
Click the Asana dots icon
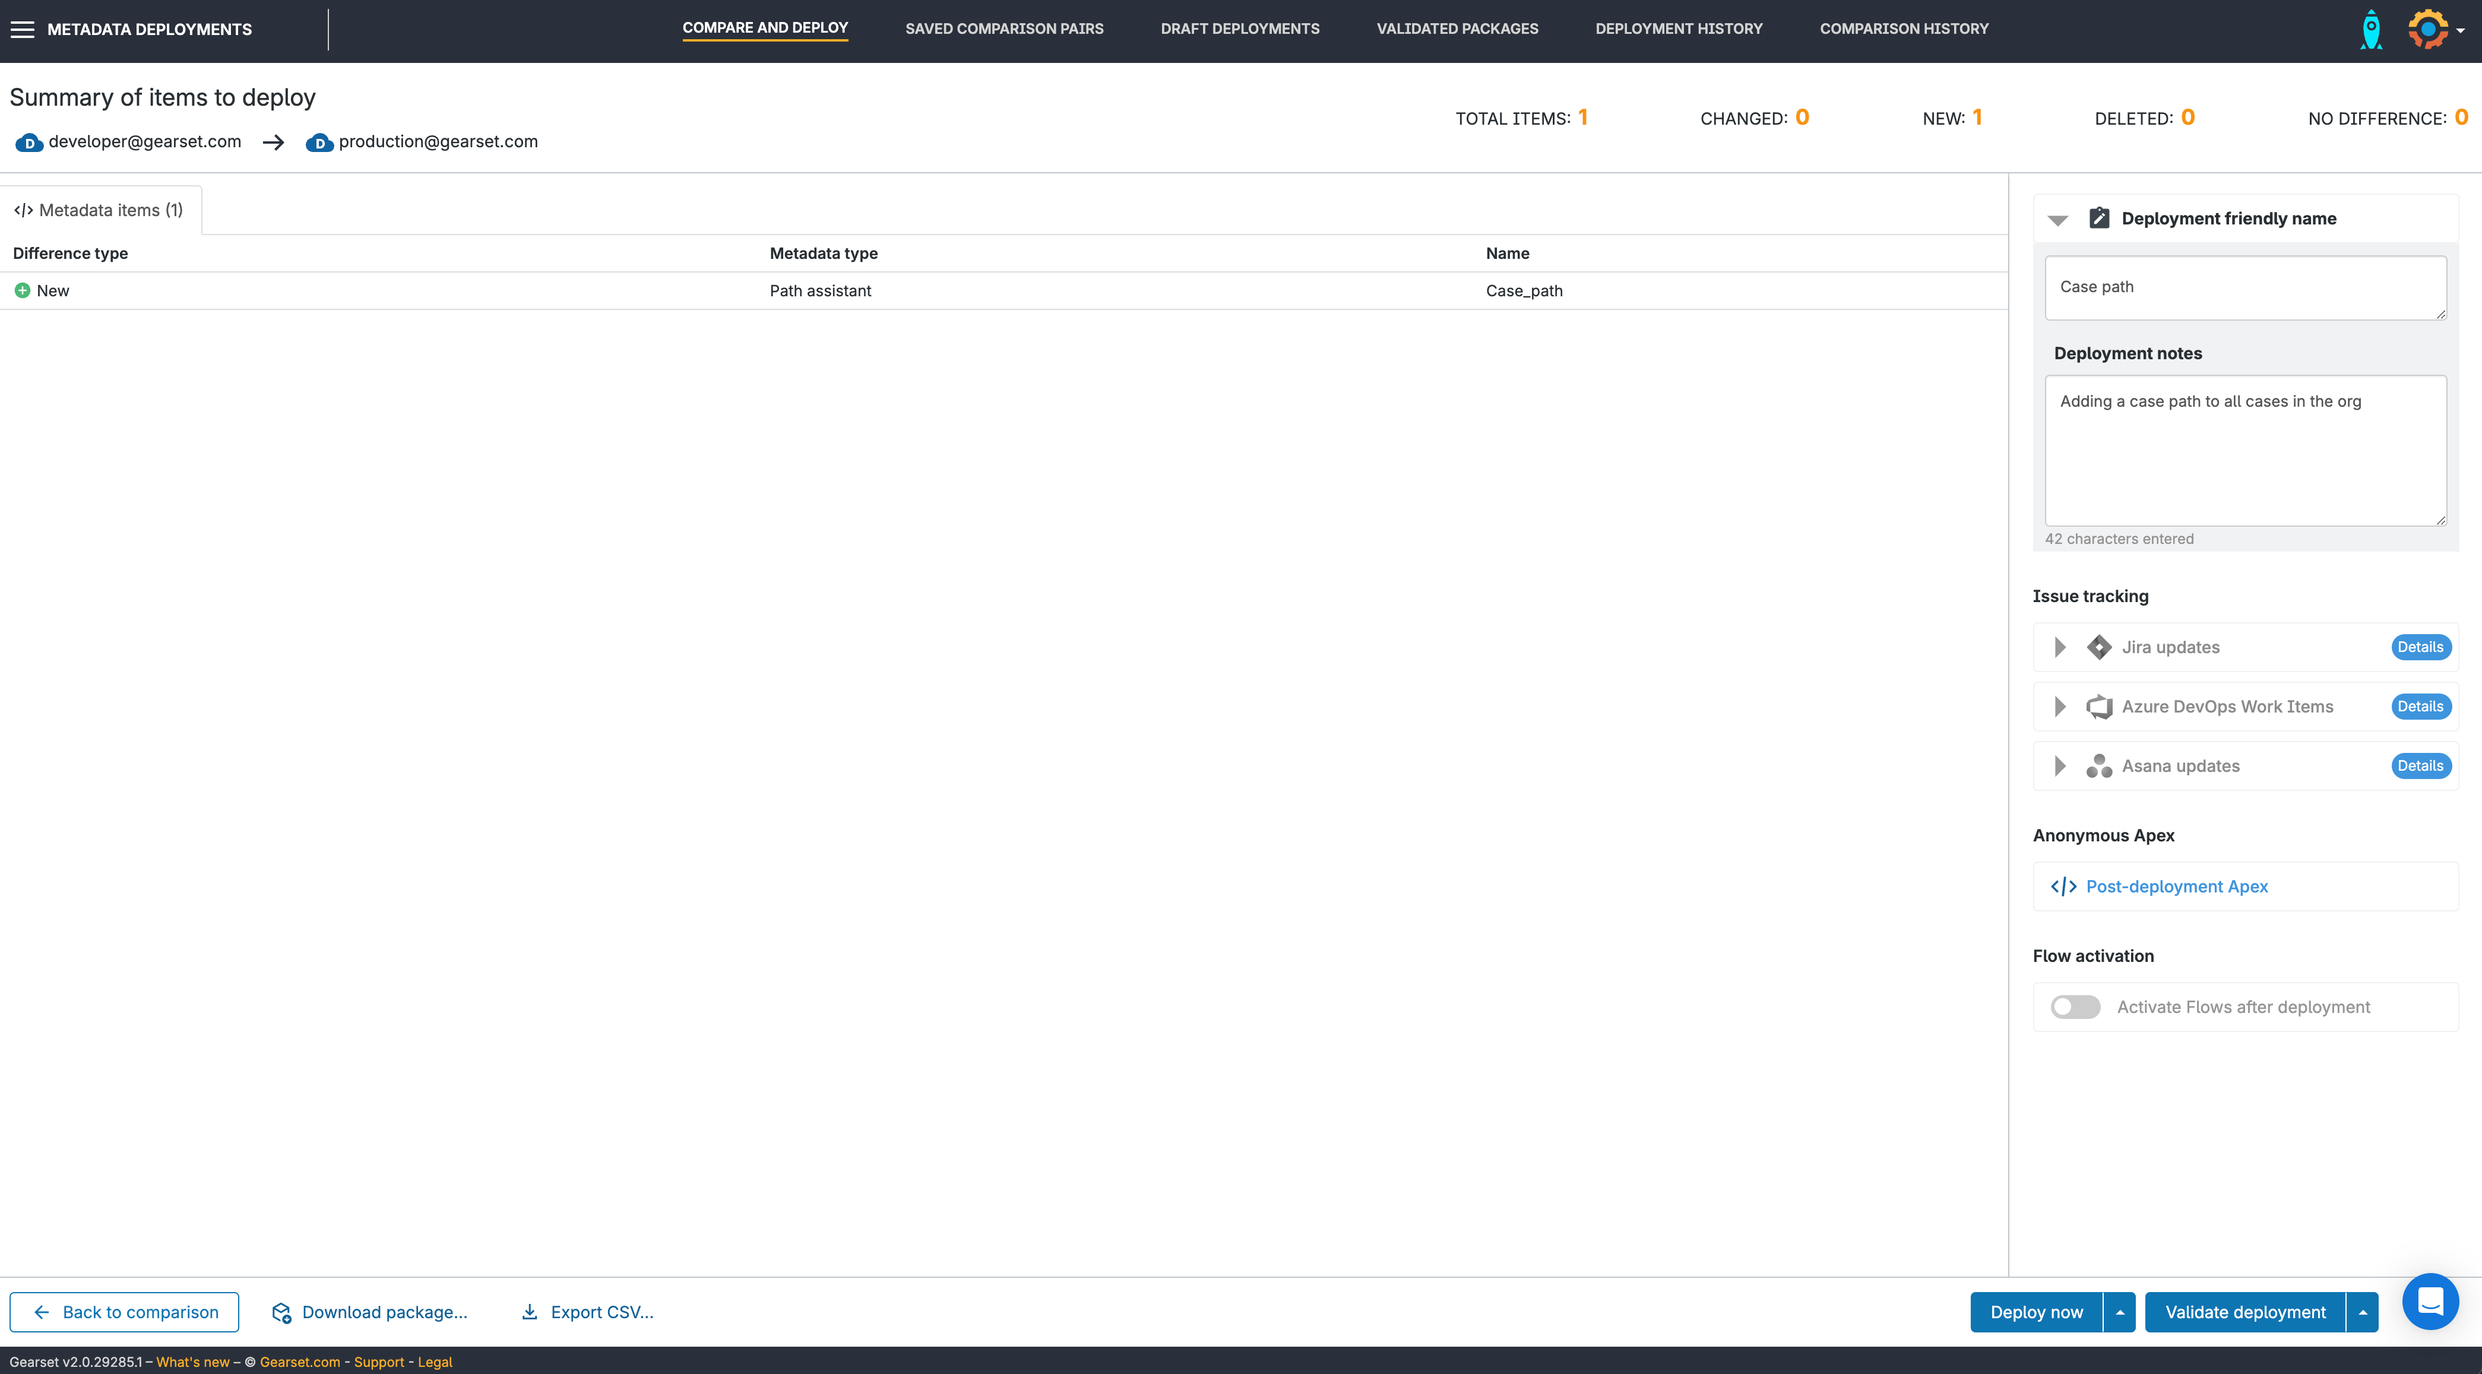coord(2098,766)
